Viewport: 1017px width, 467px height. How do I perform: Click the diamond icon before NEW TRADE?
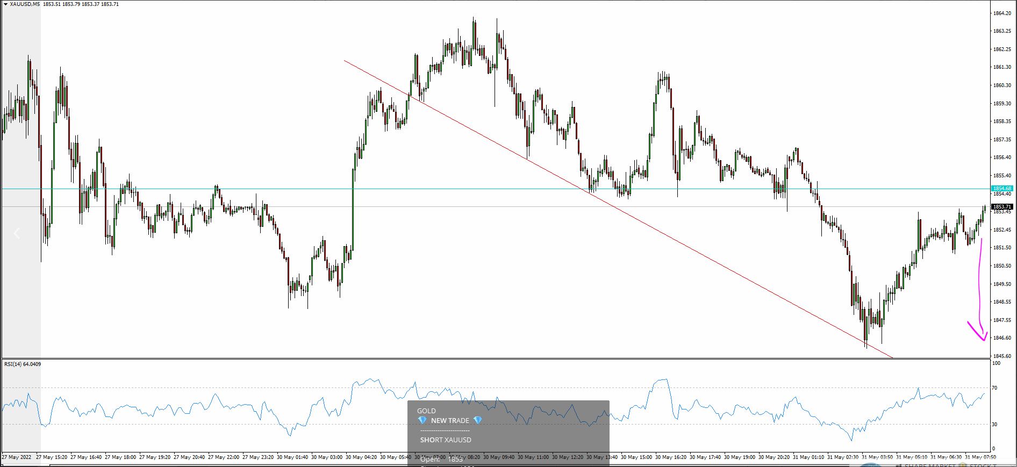tap(422, 420)
